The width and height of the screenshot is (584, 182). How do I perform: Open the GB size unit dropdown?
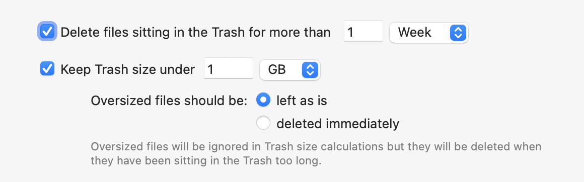click(x=290, y=69)
